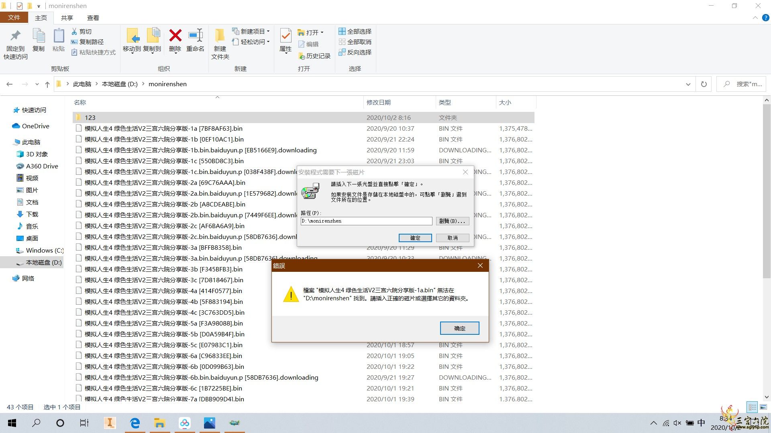Click the 路徑 path input field
The height and width of the screenshot is (433, 771).
click(366, 221)
